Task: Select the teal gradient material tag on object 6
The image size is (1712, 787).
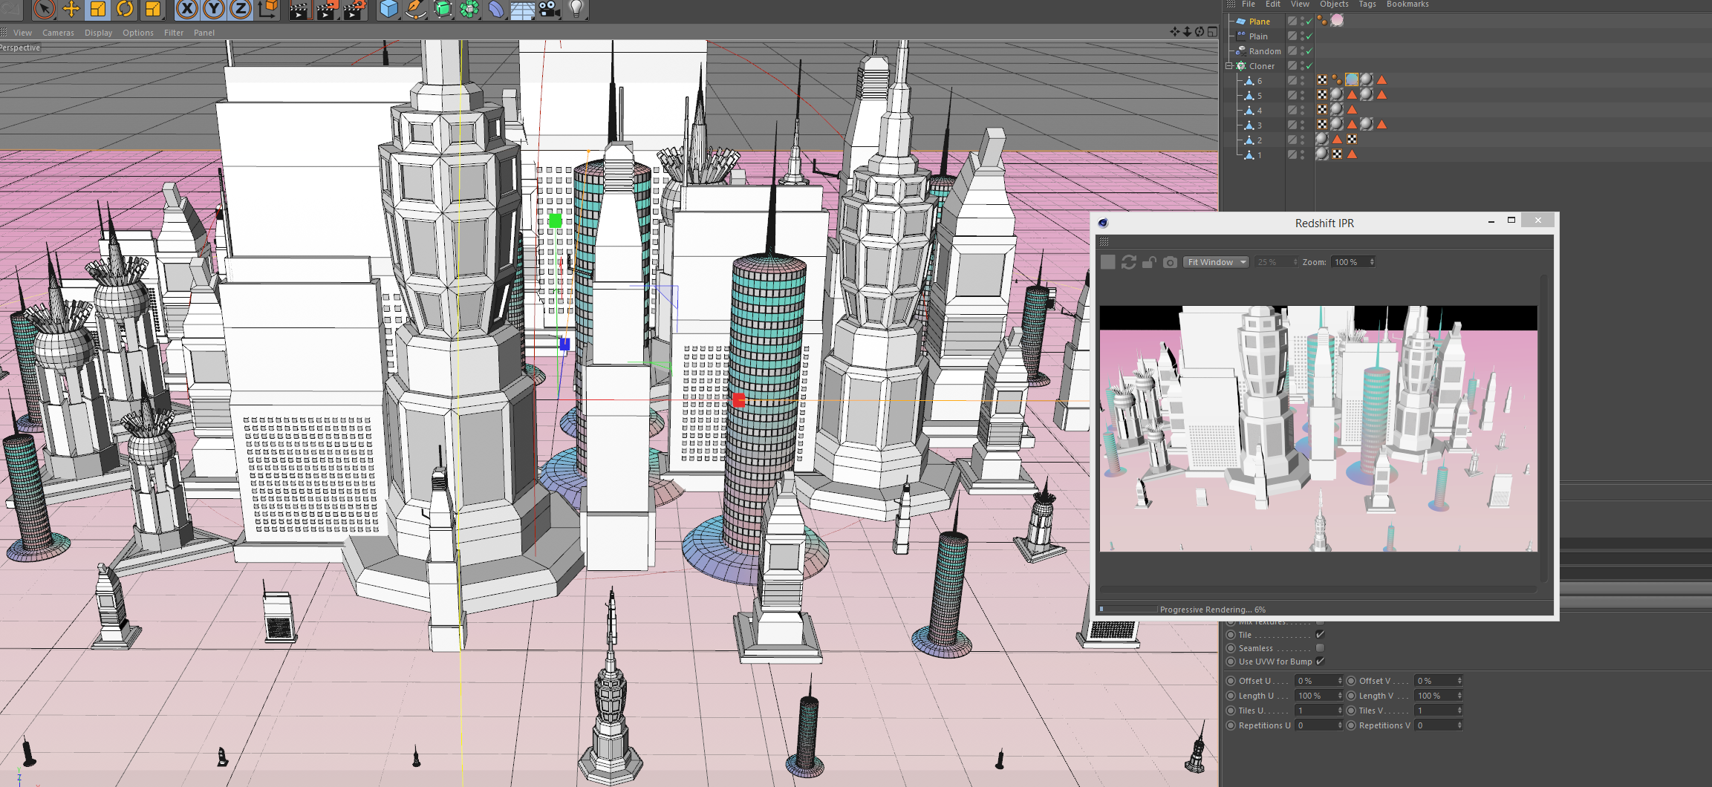Action: point(1352,80)
